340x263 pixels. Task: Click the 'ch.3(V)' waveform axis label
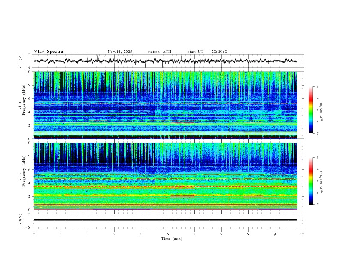coord(21,220)
